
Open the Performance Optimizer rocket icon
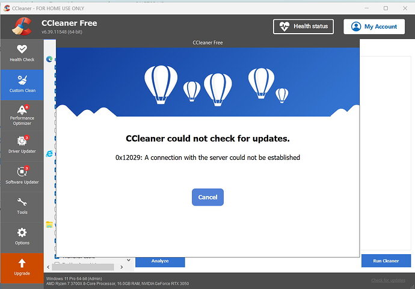(22, 113)
